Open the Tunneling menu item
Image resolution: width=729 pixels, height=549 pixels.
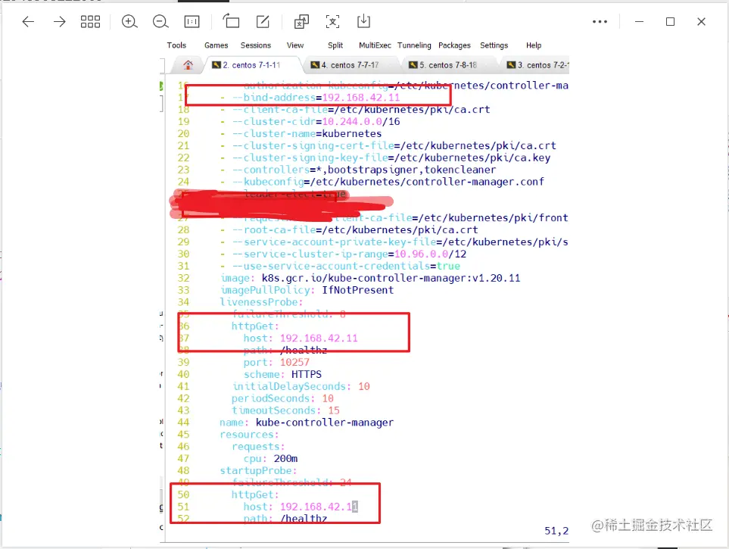[x=414, y=45]
